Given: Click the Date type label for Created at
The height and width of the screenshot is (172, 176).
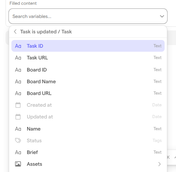Looking at the screenshot, I should click(x=157, y=105).
